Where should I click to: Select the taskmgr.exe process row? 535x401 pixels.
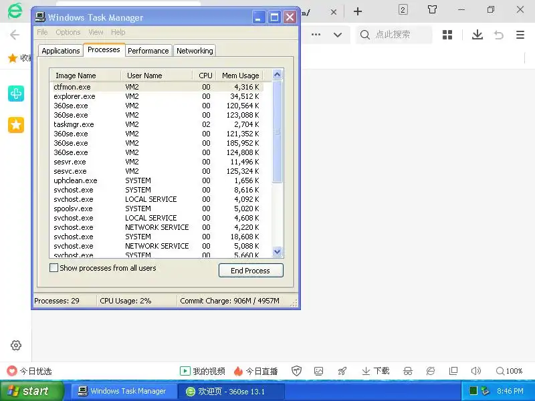157,124
